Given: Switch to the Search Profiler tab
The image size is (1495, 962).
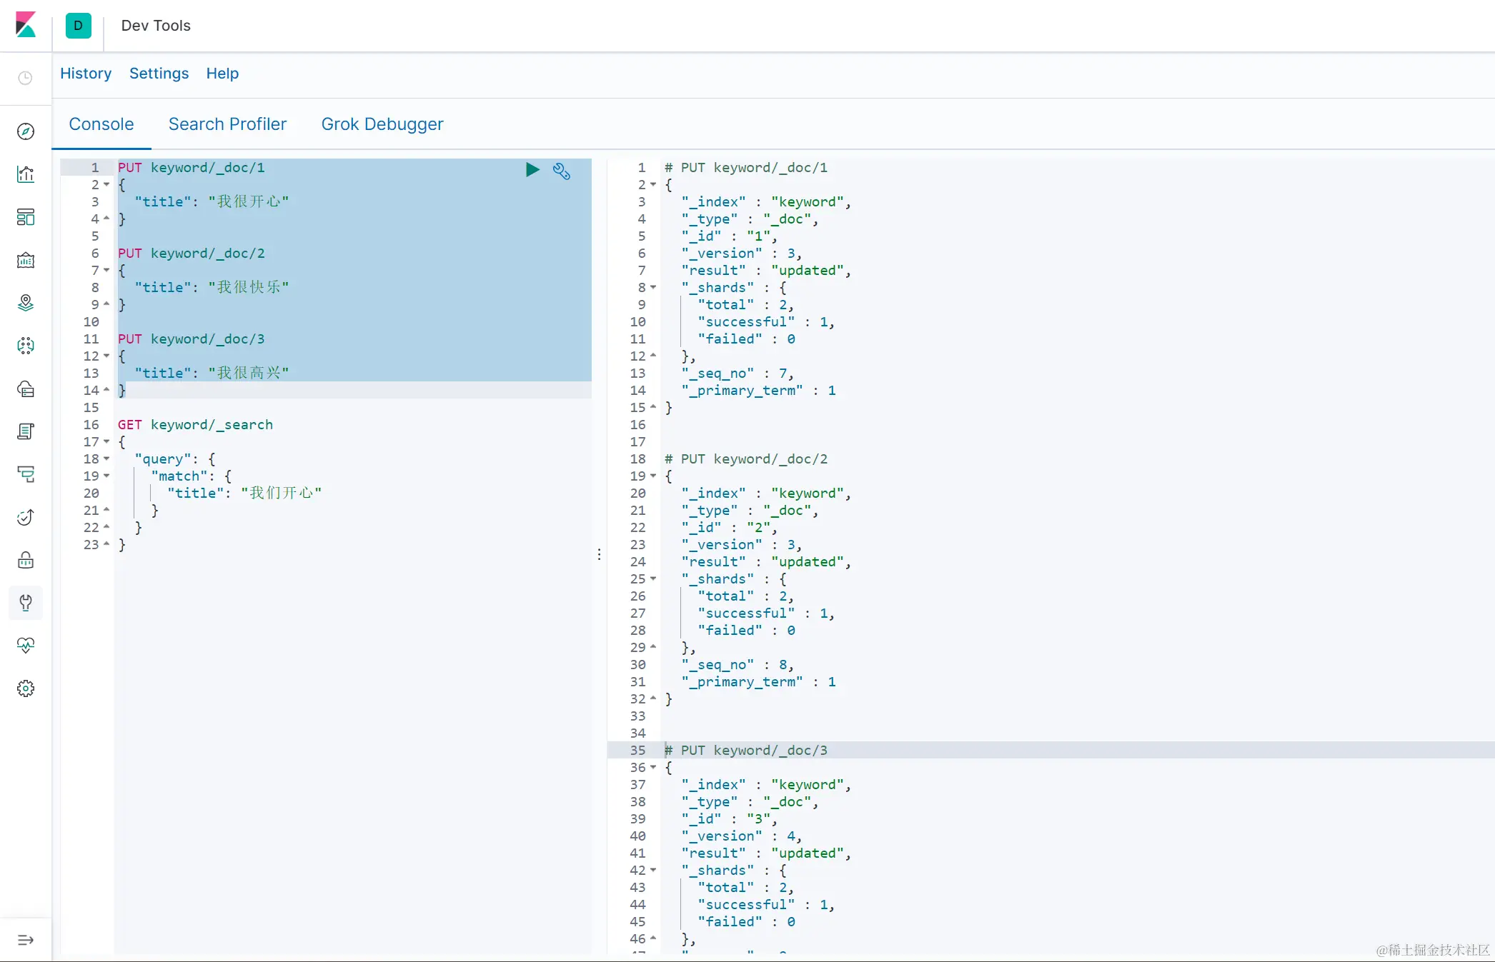Looking at the screenshot, I should (x=227, y=124).
